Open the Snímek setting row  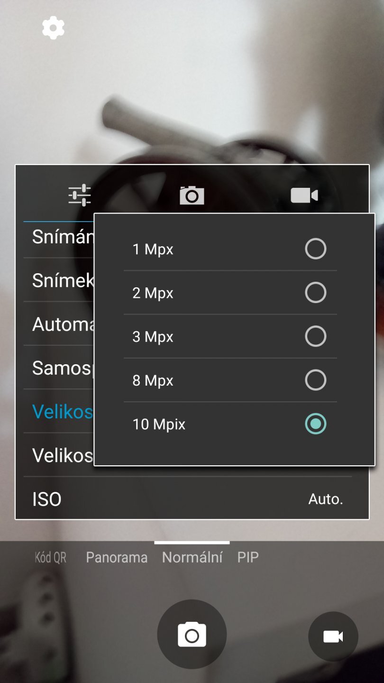(x=63, y=281)
